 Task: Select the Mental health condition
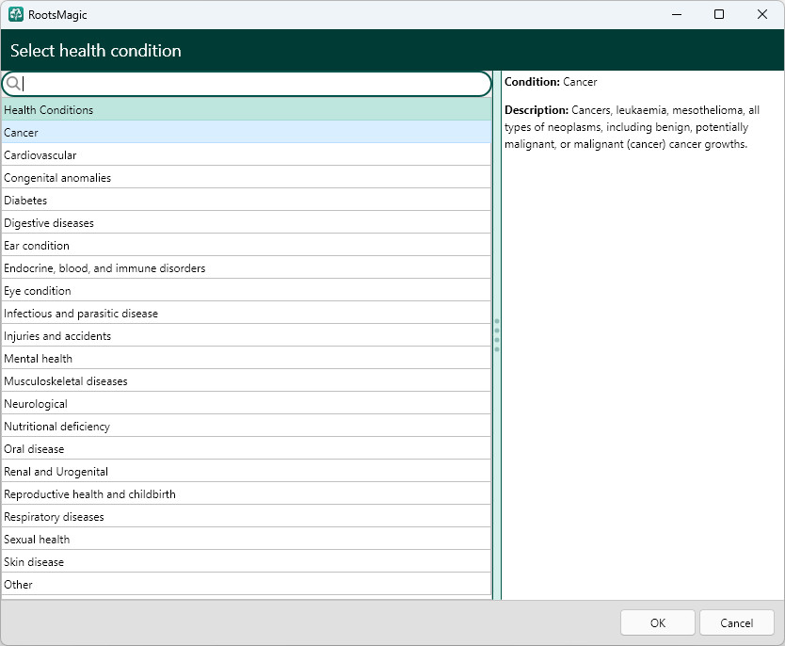(x=247, y=358)
